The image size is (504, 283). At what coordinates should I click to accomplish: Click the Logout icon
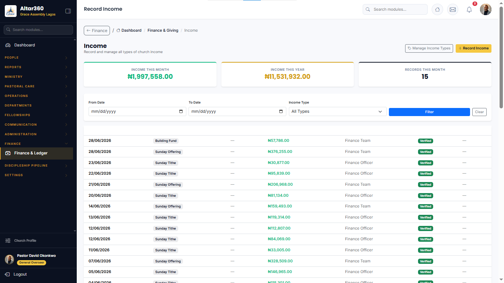pyautogui.click(x=7, y=274)
